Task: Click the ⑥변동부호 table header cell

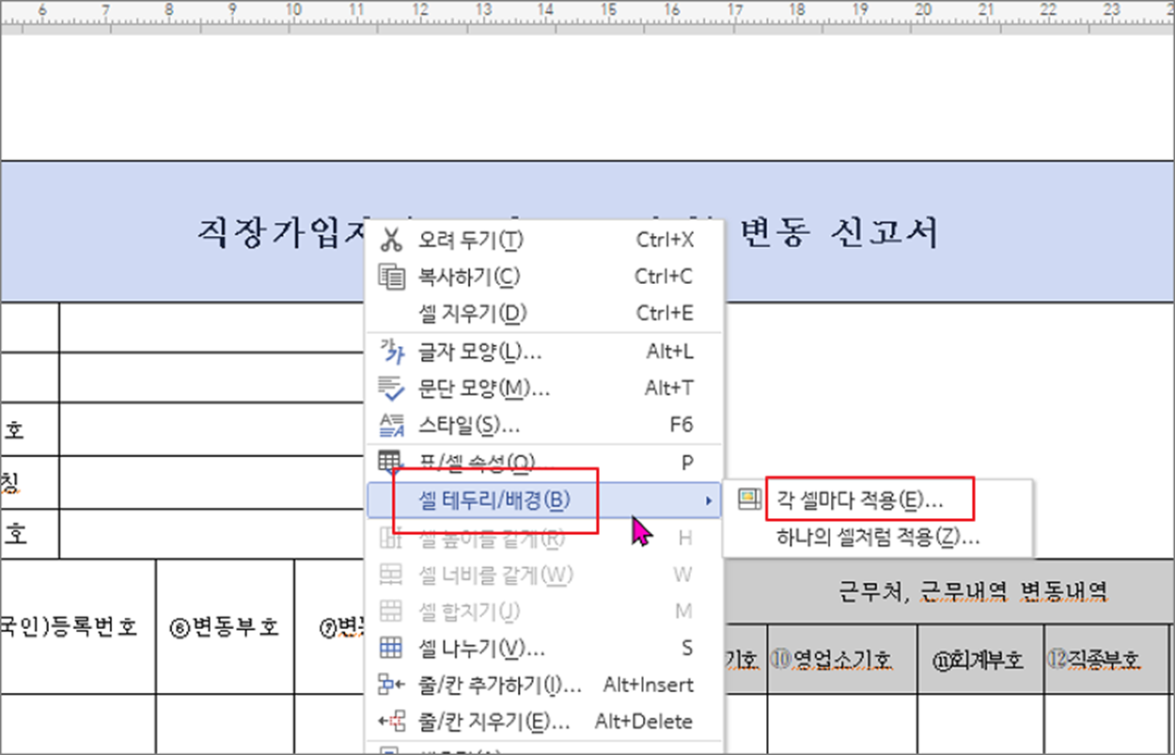Action: click(225, 626)
